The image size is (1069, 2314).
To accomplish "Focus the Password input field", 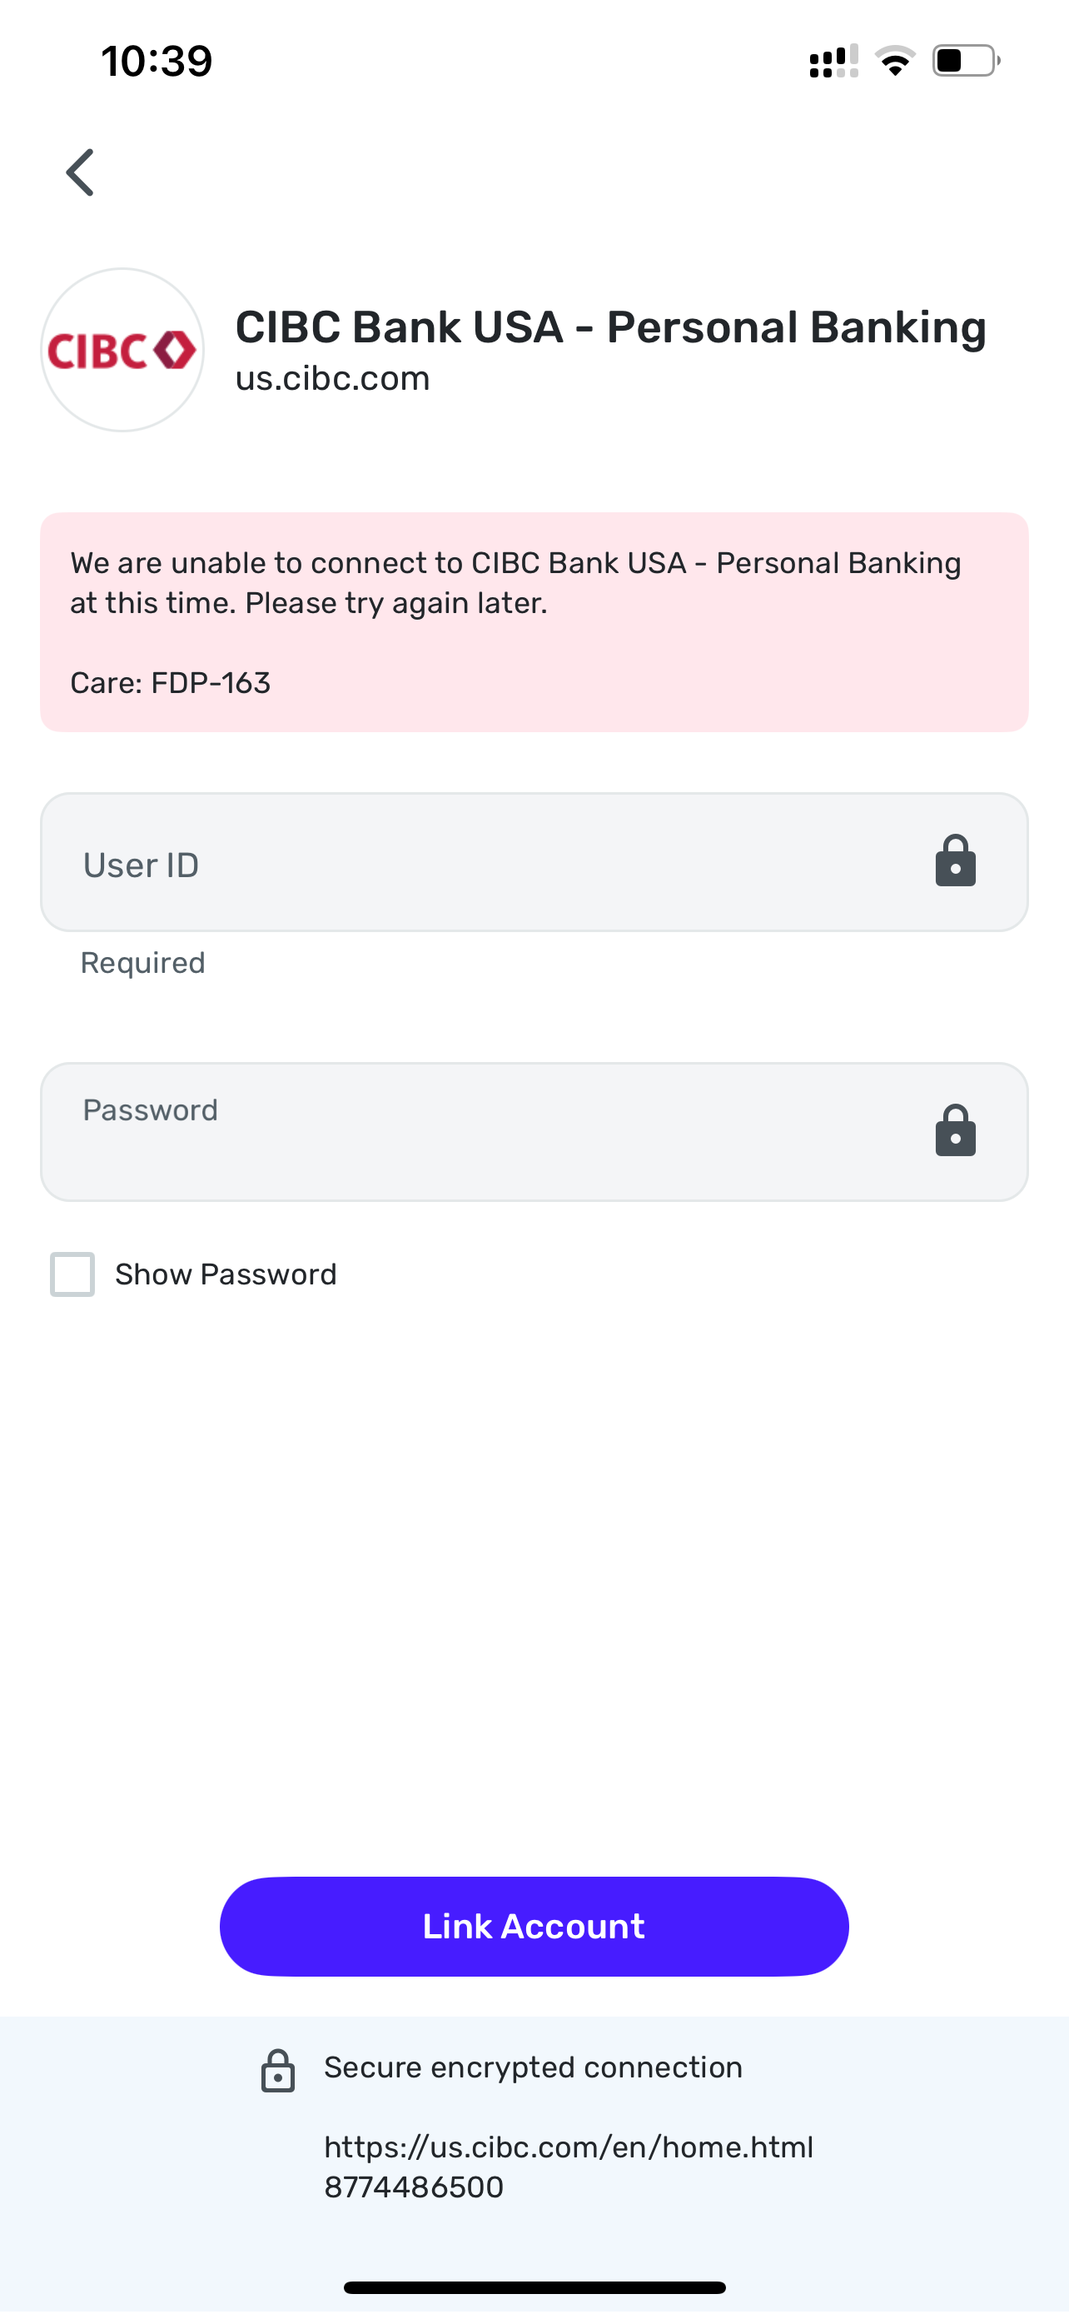I will click(x=534, y=1132).
